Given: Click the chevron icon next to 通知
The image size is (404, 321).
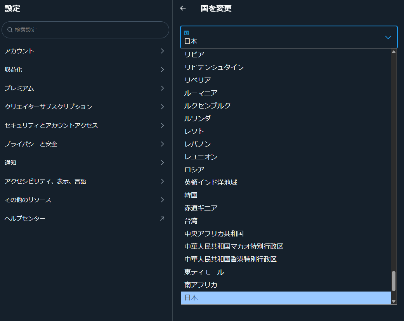Looking at the screenshot, I should click(x=163, y=162).
